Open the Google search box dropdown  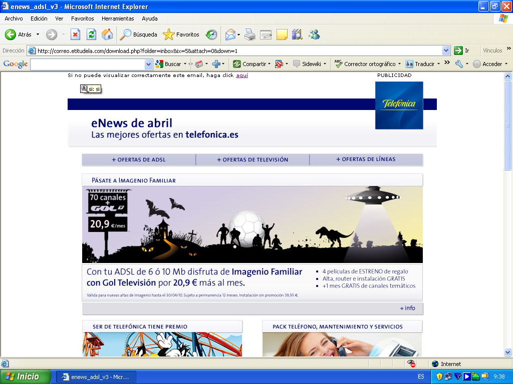pos(148,64)
